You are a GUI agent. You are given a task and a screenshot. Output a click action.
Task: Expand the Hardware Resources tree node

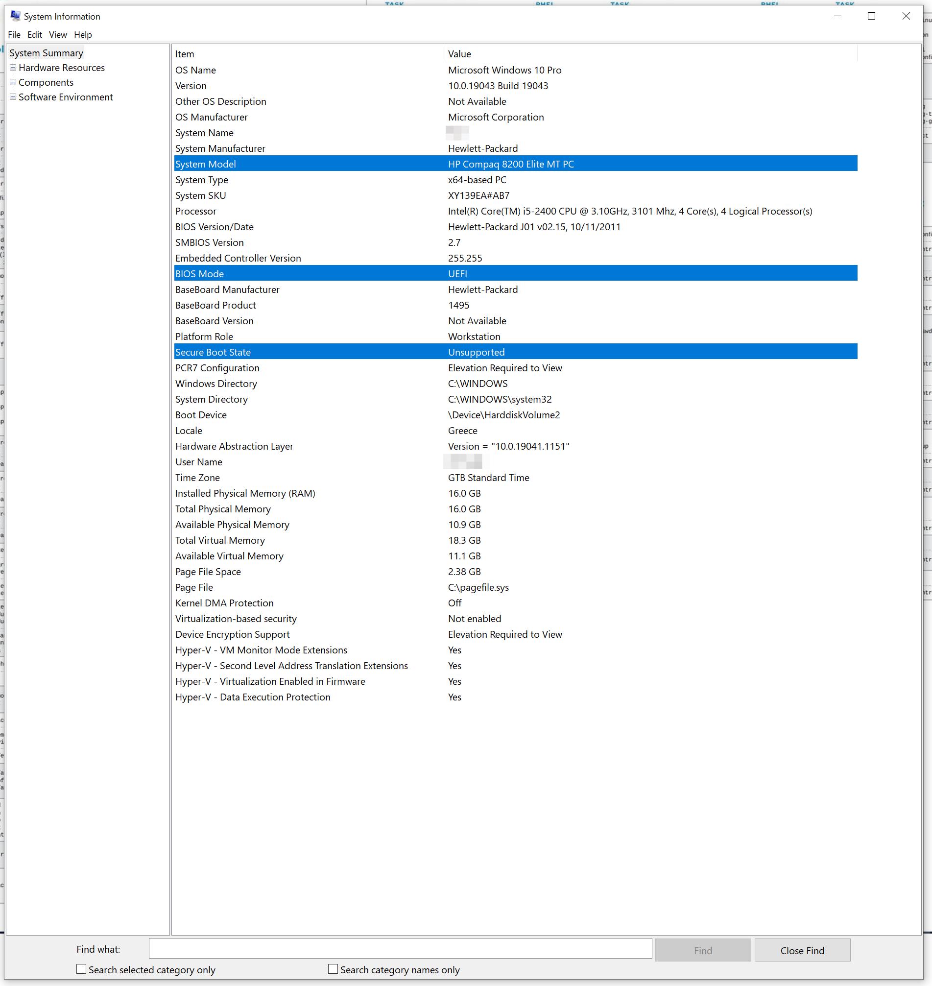coord(12,68)
